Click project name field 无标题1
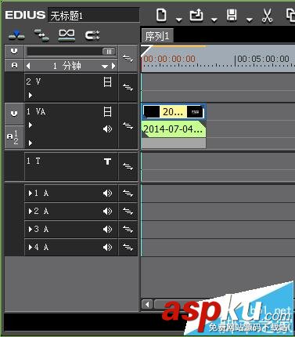 tap(94, 15)
